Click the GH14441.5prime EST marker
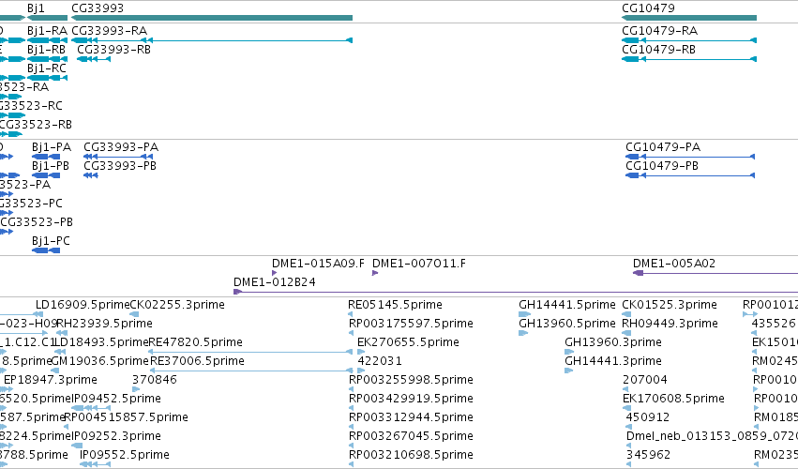The width and height of the screenshot is (798, 469). coord(525,314)
